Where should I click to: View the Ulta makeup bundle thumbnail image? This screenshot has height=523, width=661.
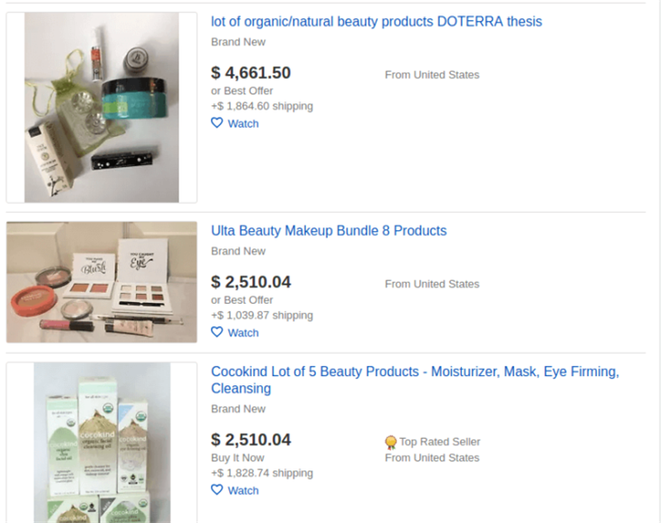[101, 283]
